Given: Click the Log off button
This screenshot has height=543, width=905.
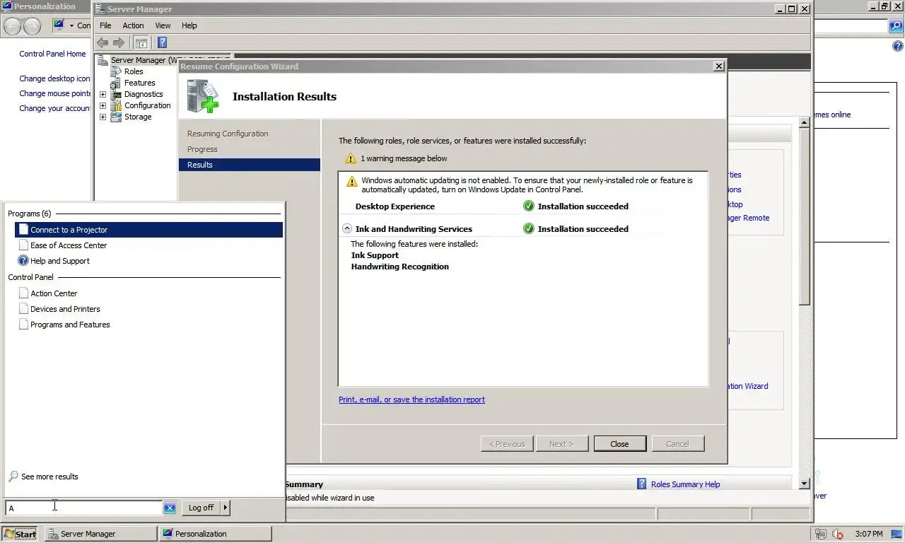Looking at the screenshot, I should click(x=201, y=508).
